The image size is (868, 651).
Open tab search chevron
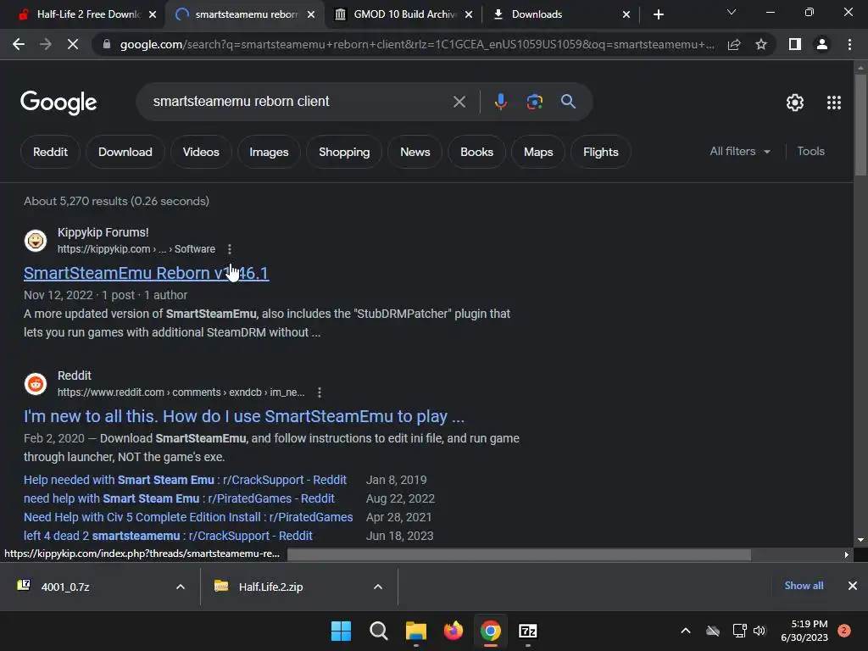[x=732, y=12]
